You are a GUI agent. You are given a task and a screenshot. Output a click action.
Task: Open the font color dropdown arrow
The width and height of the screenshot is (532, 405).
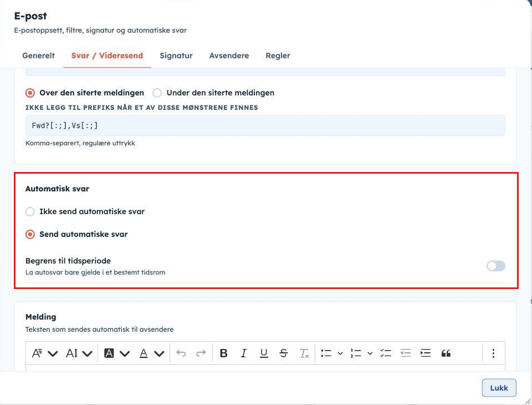[x=159, y=354]
